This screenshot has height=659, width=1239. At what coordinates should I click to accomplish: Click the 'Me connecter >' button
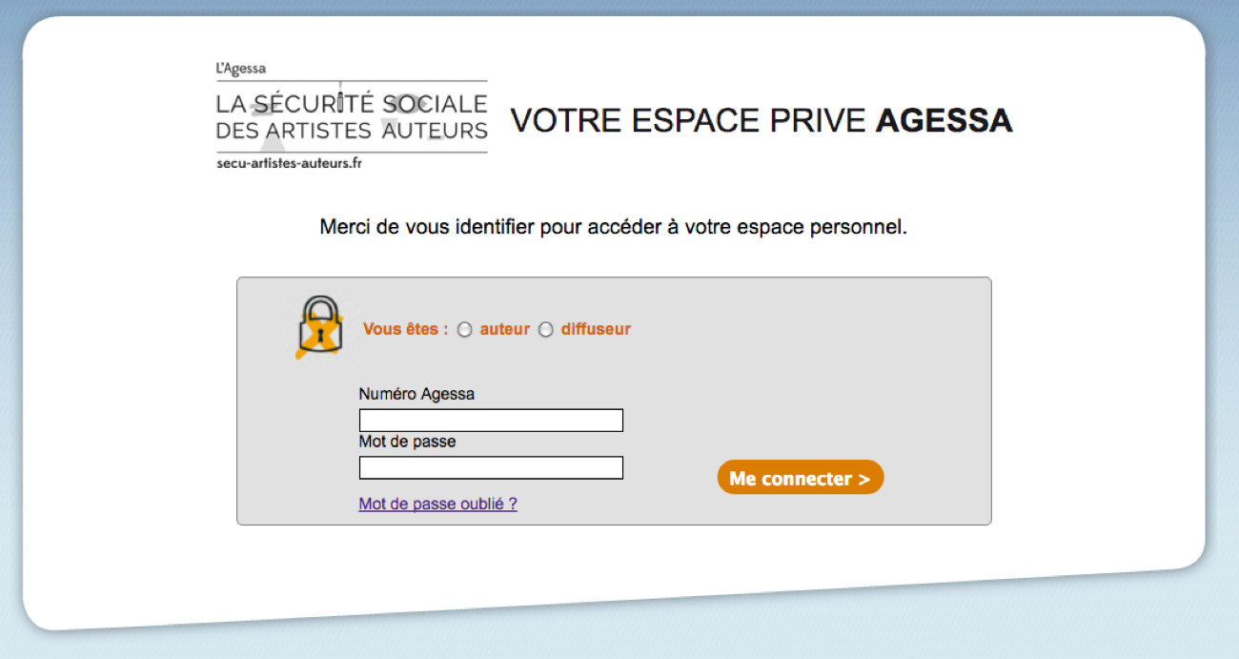[801, 478]
